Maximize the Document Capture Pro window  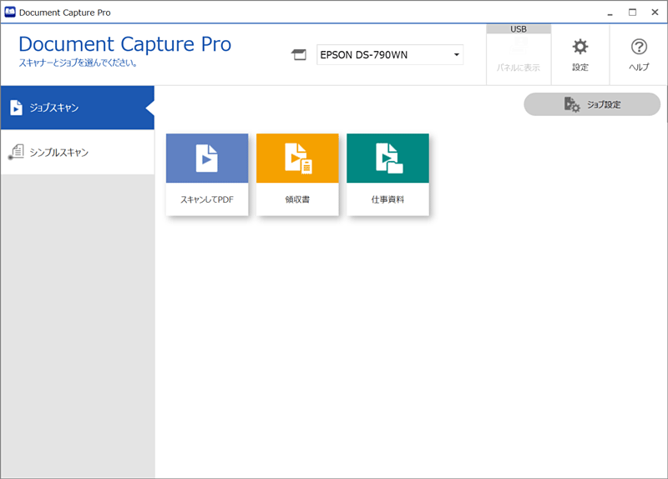click(632, 13)
